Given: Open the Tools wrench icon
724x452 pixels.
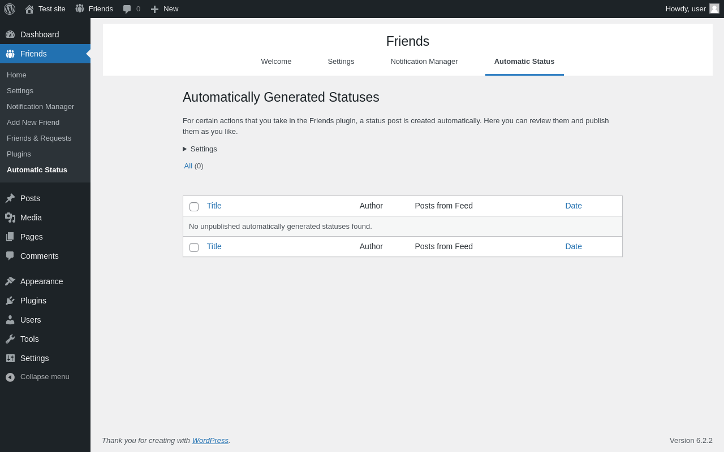Looking at the screenshot, I should pyautogui.click(x=10, y=339).
